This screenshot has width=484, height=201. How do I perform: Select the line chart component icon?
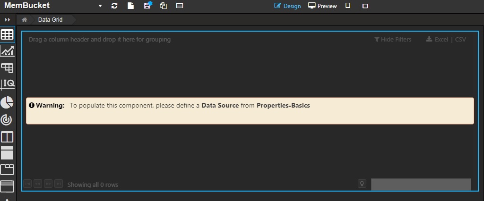pyautogui.click(x=7, y=51)
